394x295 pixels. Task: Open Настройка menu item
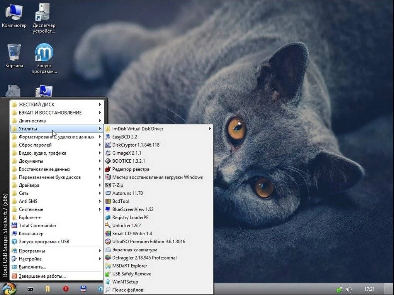(x=56, y=259)
